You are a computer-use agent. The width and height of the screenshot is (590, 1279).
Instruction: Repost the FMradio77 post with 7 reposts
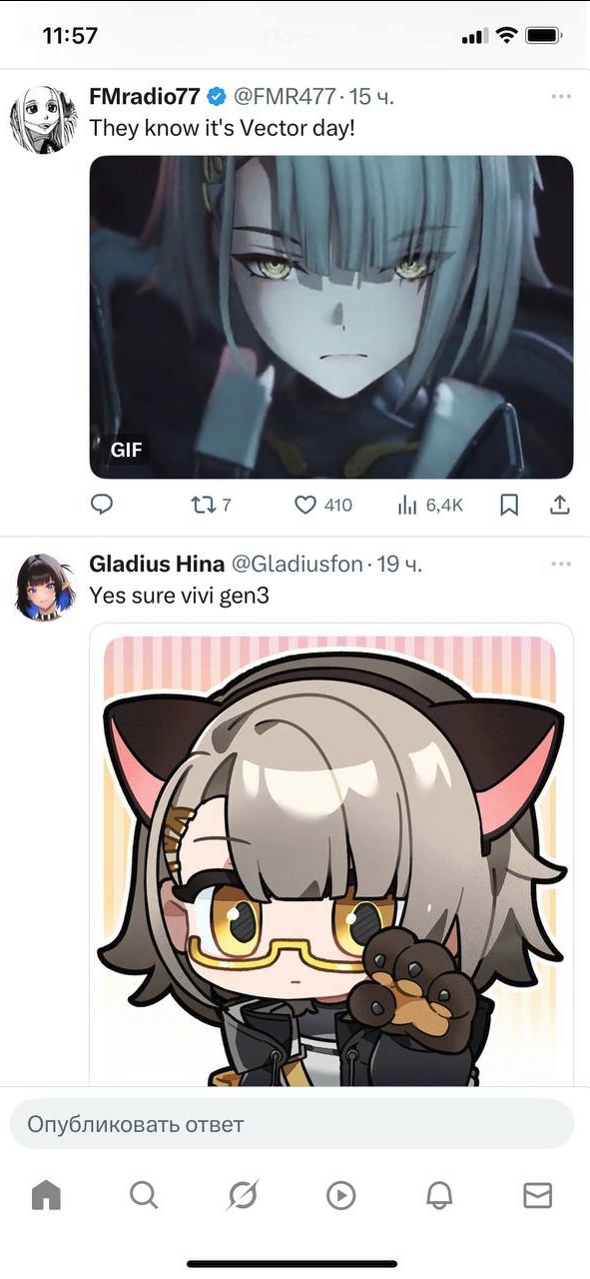coord(211,506)
